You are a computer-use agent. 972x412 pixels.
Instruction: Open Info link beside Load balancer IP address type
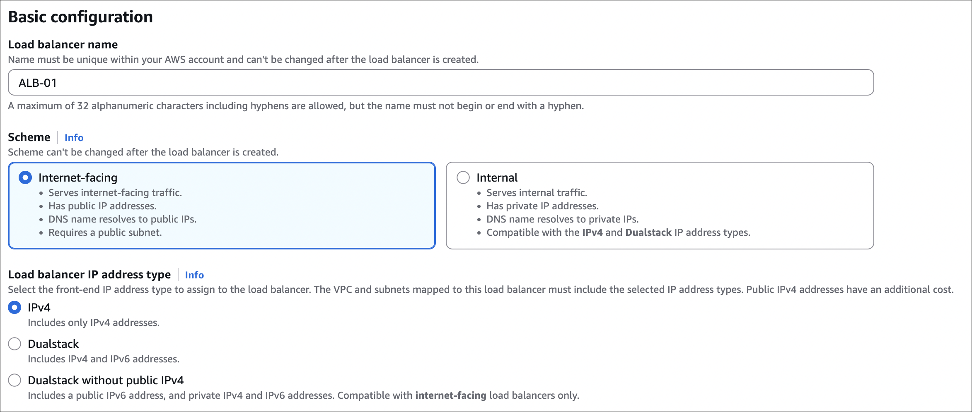[x=194, y=275]
